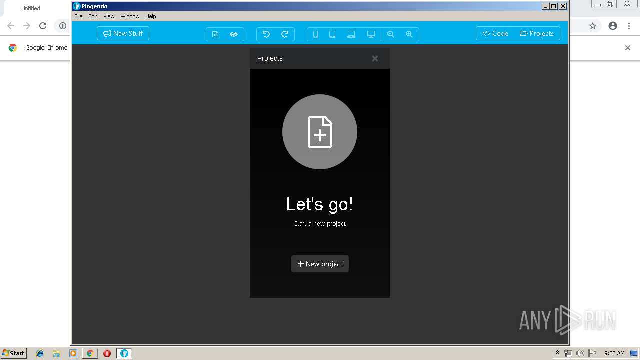Open Windows Explorer folder on taskbar
640x360 pixels.
tap(56, 353)
